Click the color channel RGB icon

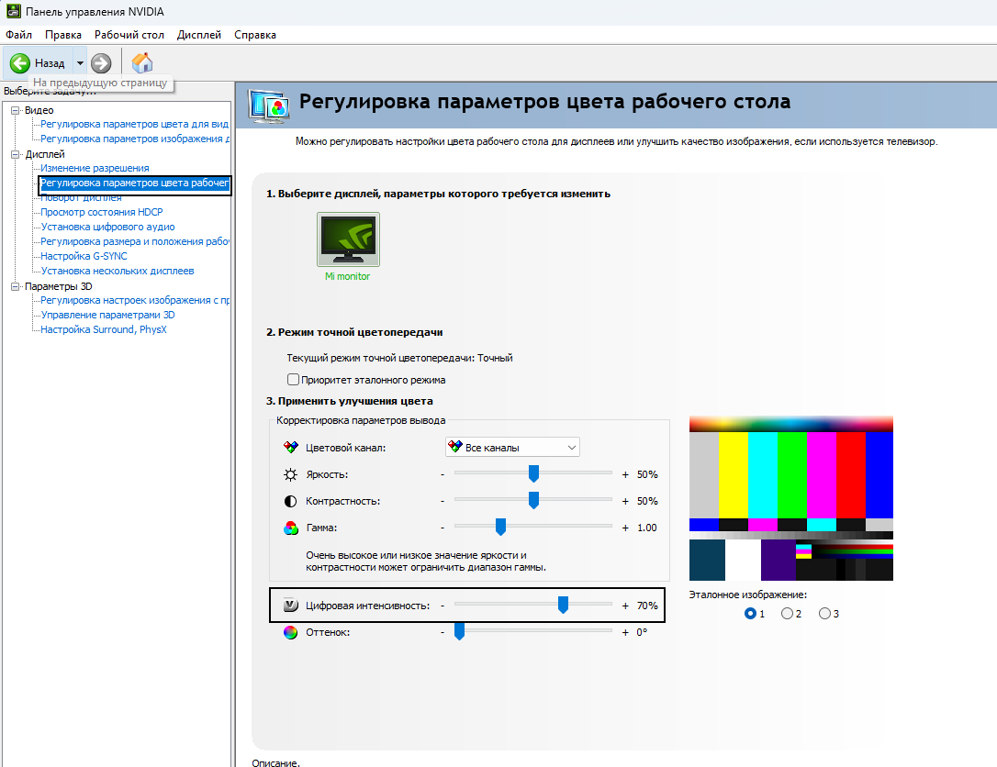291,448
